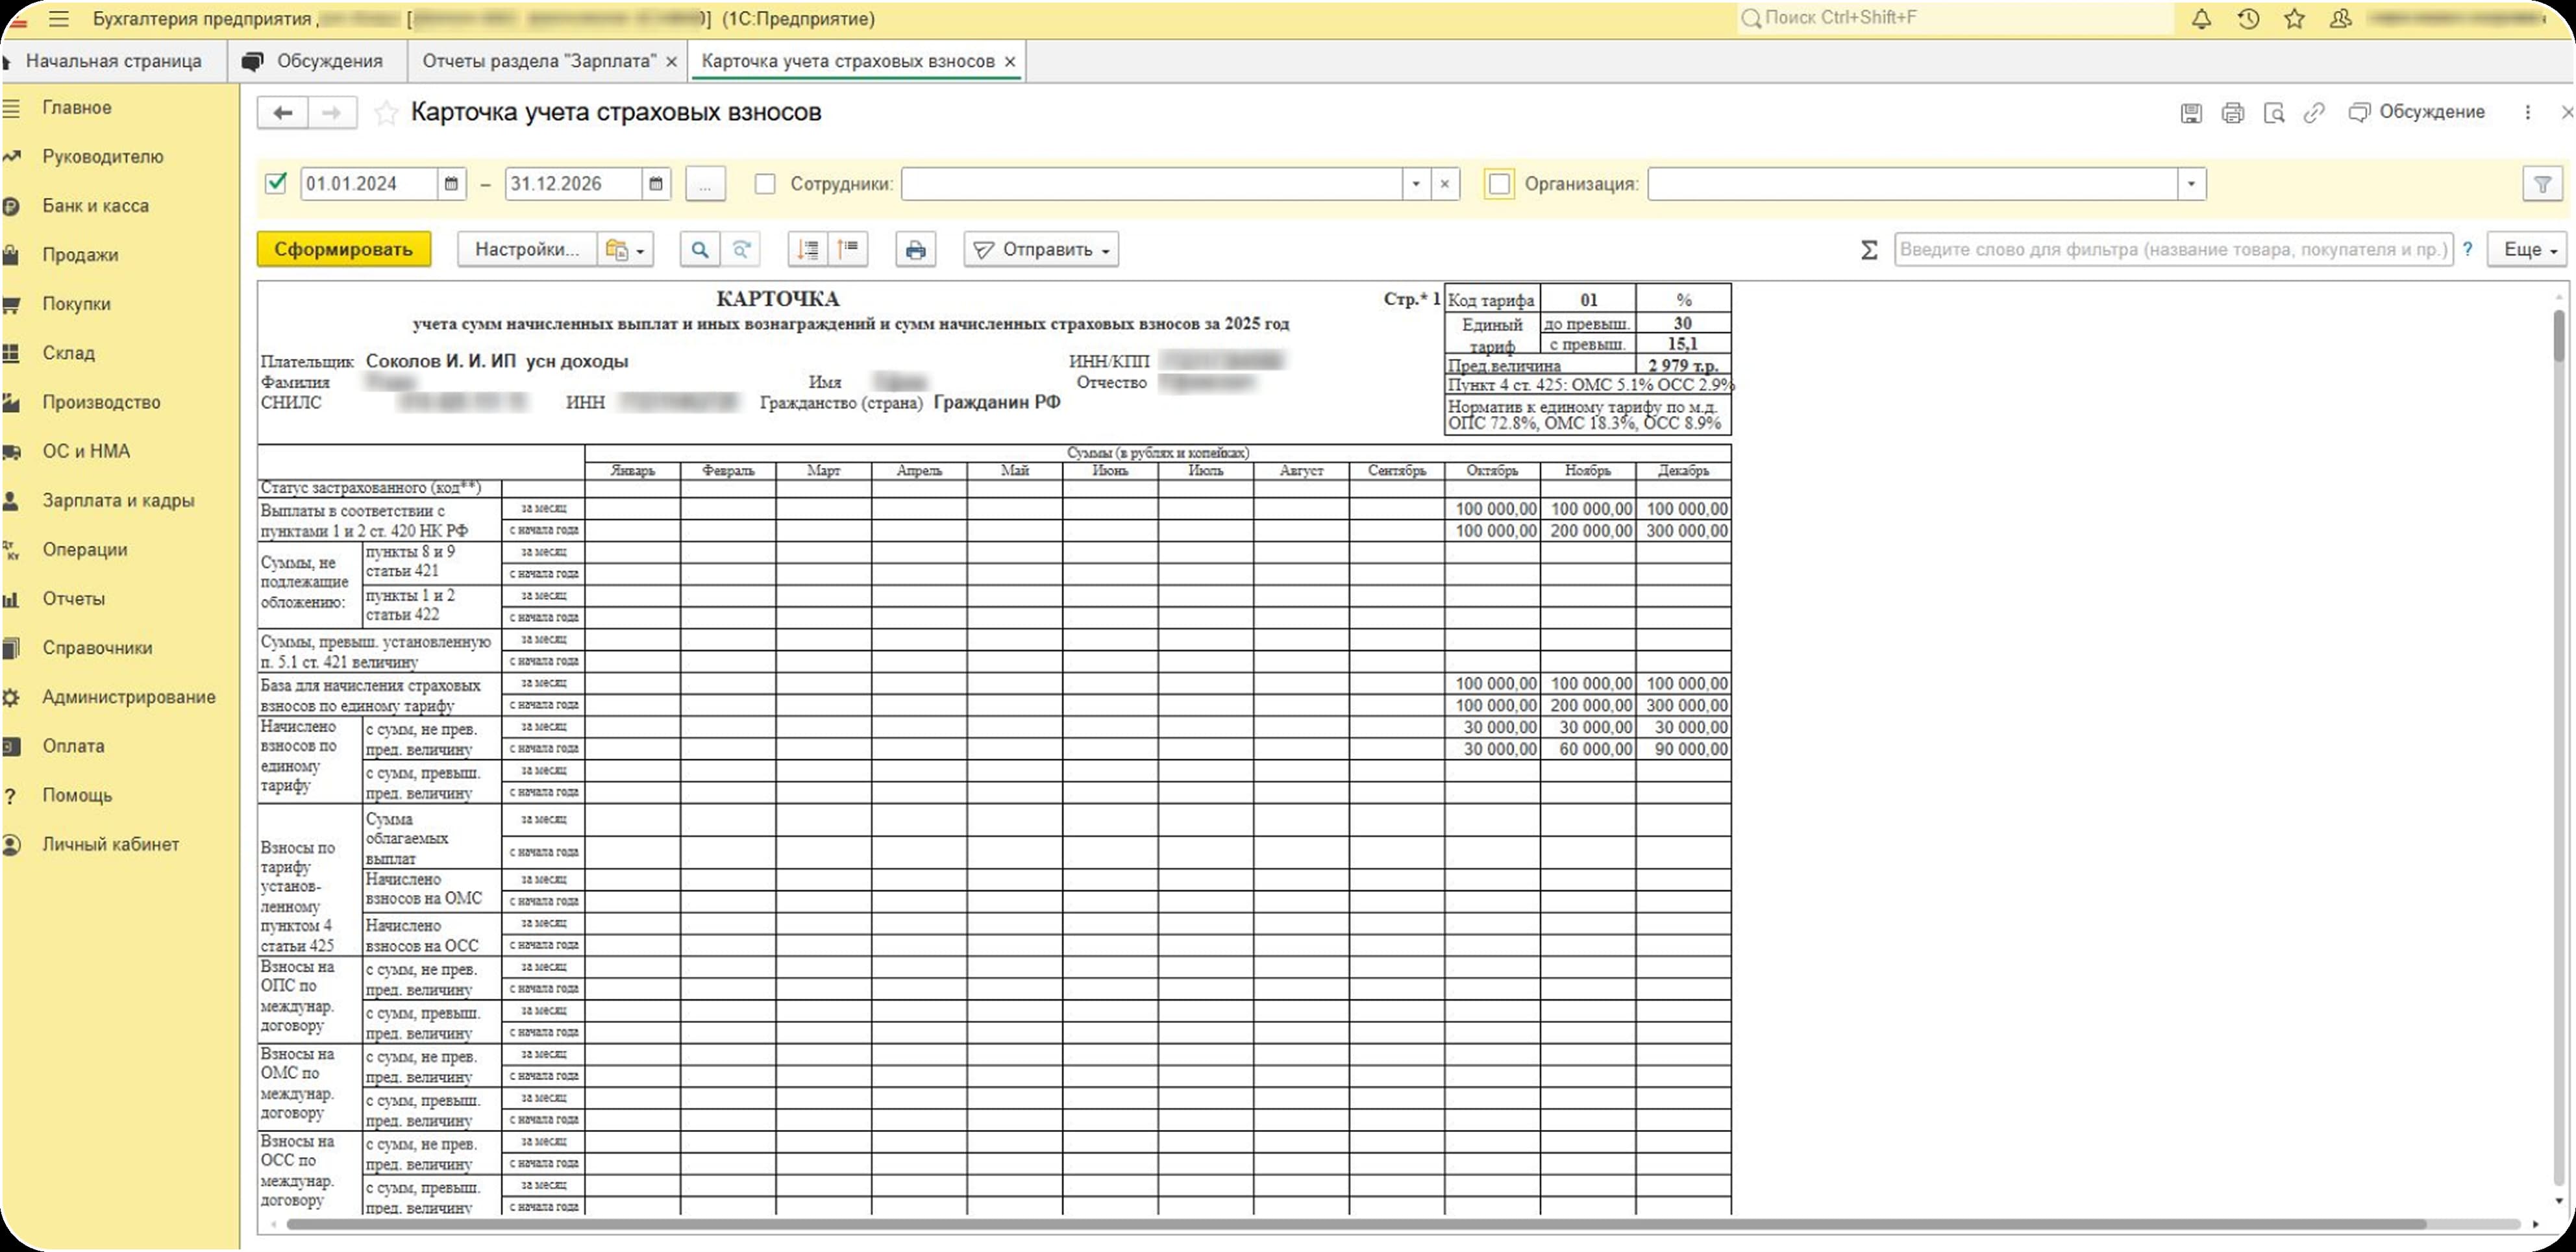Open filter help question mark

click(x=2468, y=250)
